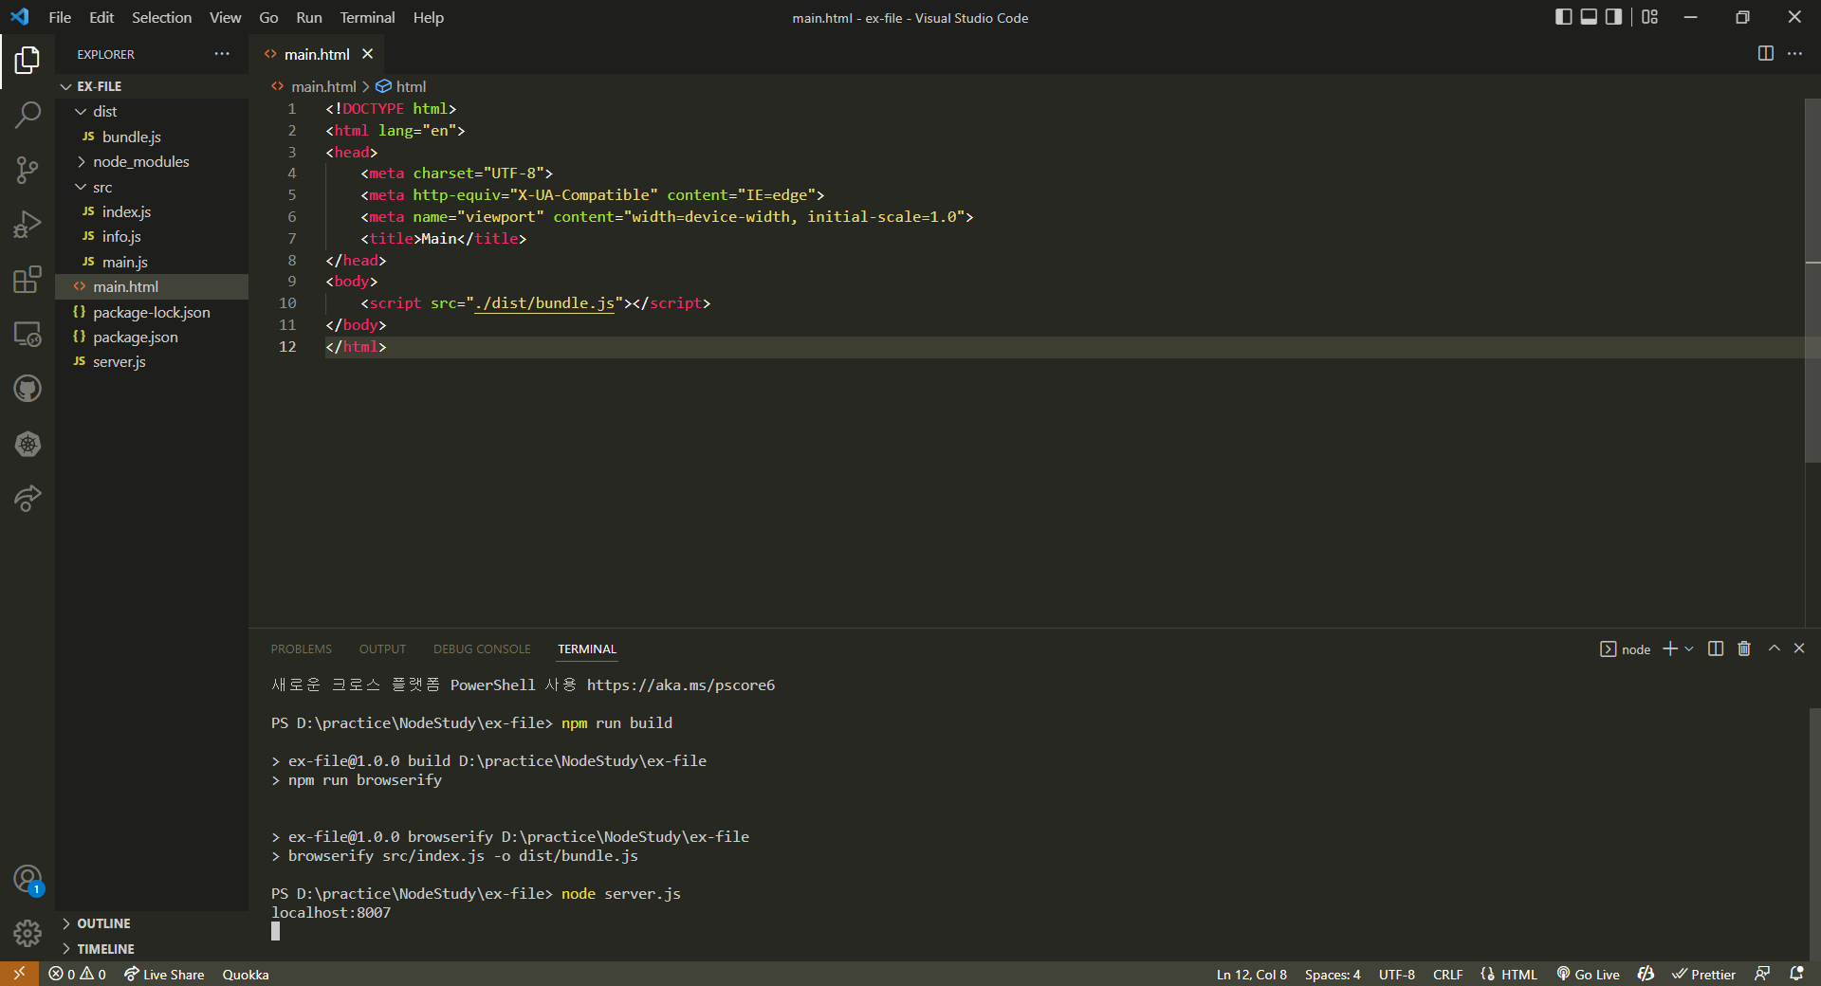Viewport: 1821px width, 986px height.
Task: Expand the node_modules folder
Action: 152,162
